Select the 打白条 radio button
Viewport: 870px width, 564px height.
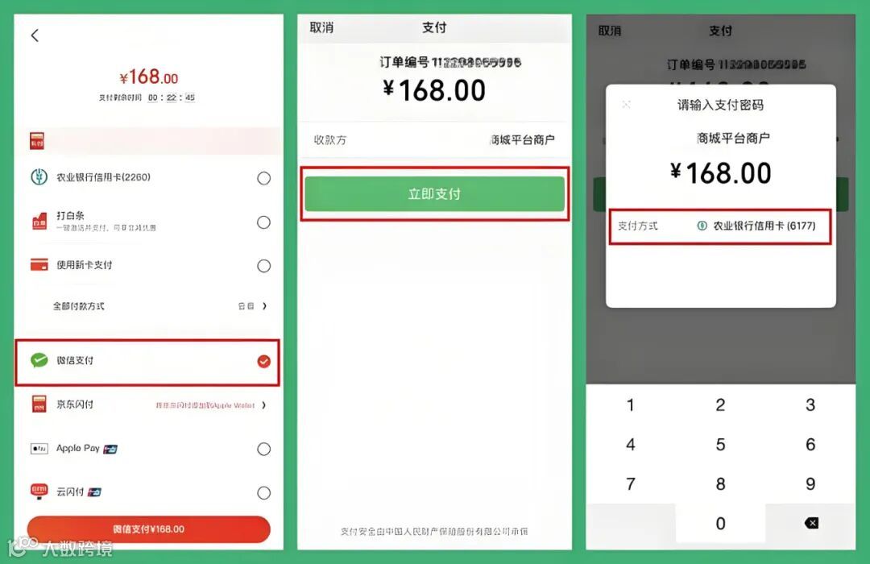coord(264,222)
